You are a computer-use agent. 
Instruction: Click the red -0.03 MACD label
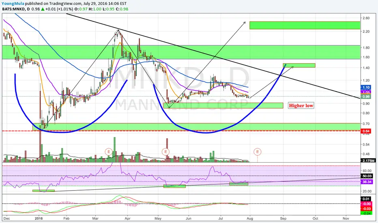366,208
